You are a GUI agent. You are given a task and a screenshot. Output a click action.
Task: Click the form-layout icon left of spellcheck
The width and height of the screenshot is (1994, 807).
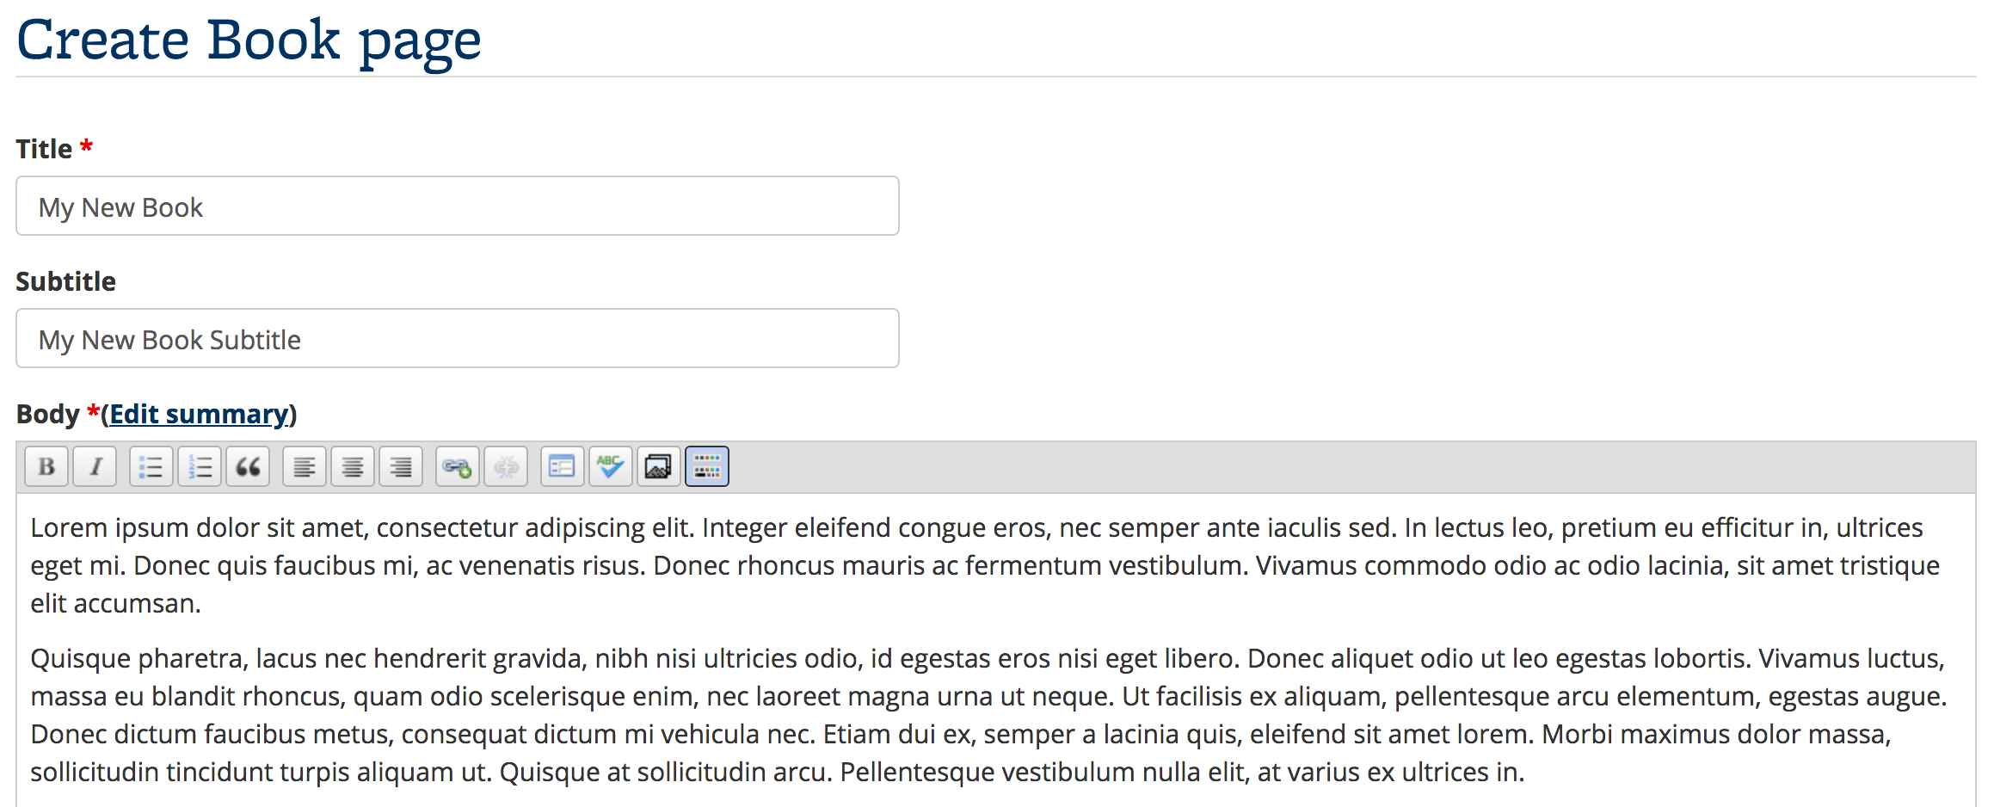pos(563,466)
